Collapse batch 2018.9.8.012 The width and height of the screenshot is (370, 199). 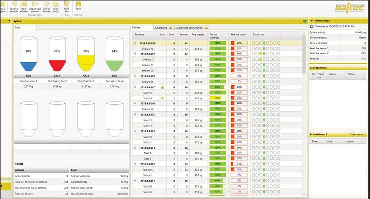pyautogui.click(x=135, y=164)
